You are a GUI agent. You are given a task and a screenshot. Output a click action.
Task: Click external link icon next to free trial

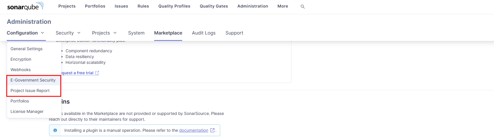(x=97, y=73)
